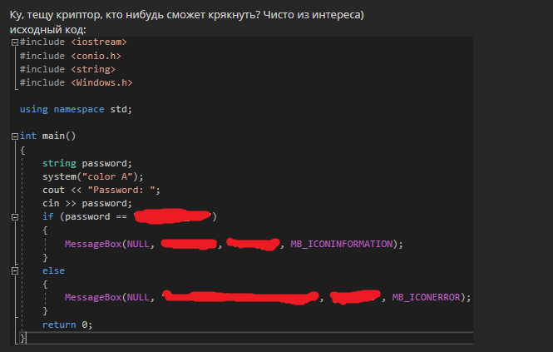Image resolution: width=553 pixels, height=352 pixels.
Task: Collapse the if (password ==) block
Action: point(15,217)
